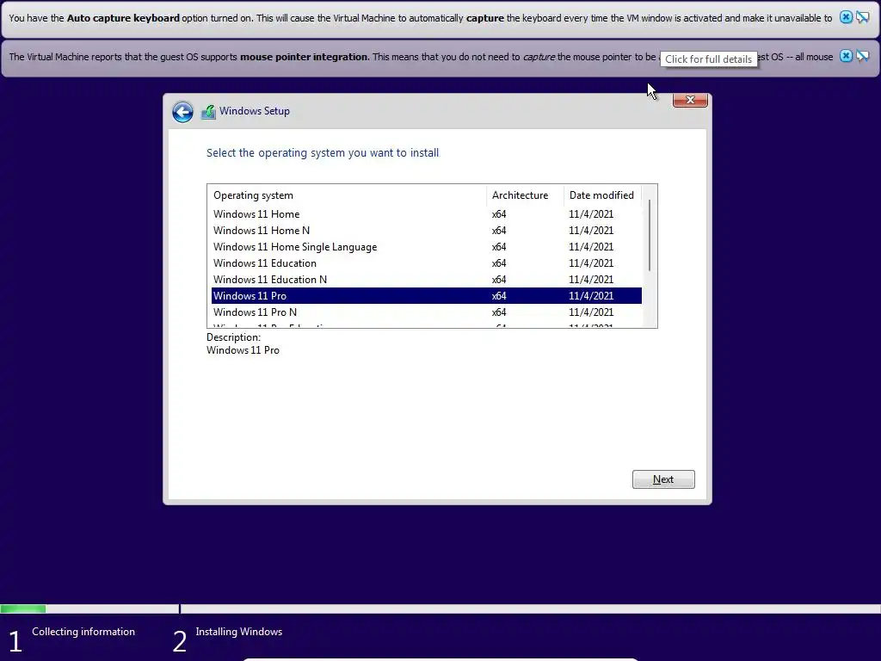This screenshot has width=881, height=661.
Task: Close the Windows Setup dialog
Action: point(690,100)
